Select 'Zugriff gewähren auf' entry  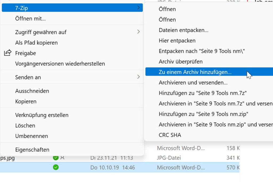[41, 32]
